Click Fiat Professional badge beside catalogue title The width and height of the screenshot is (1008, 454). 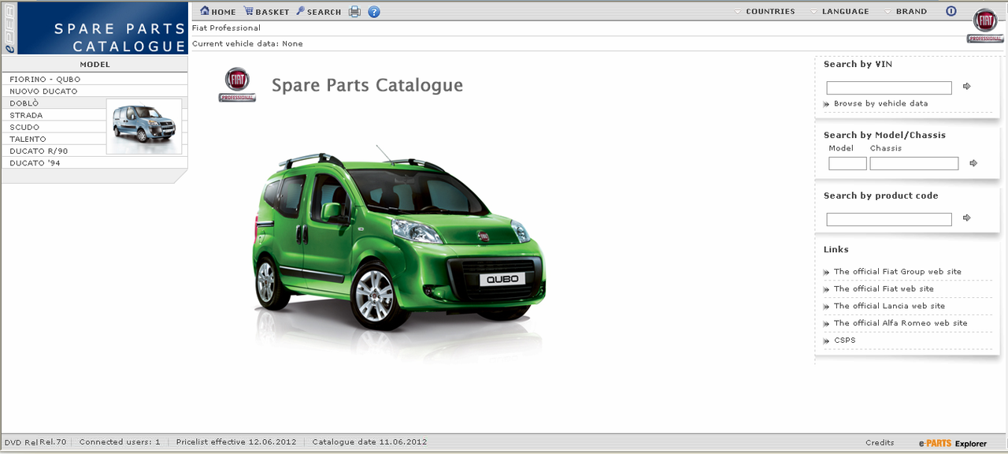pyautogui.click(x=237, y=85)
